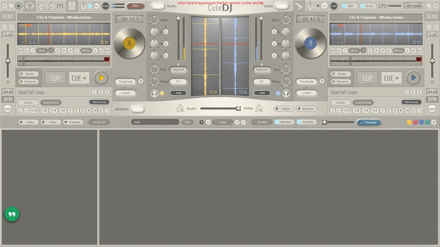Viewport: 440px width, 247px height.
Task: Filter browser by Audio
Action: click(28, 122)
